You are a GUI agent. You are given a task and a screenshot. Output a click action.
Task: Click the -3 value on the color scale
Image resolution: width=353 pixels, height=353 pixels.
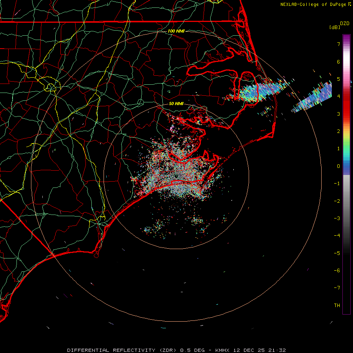tap(337, 218)
